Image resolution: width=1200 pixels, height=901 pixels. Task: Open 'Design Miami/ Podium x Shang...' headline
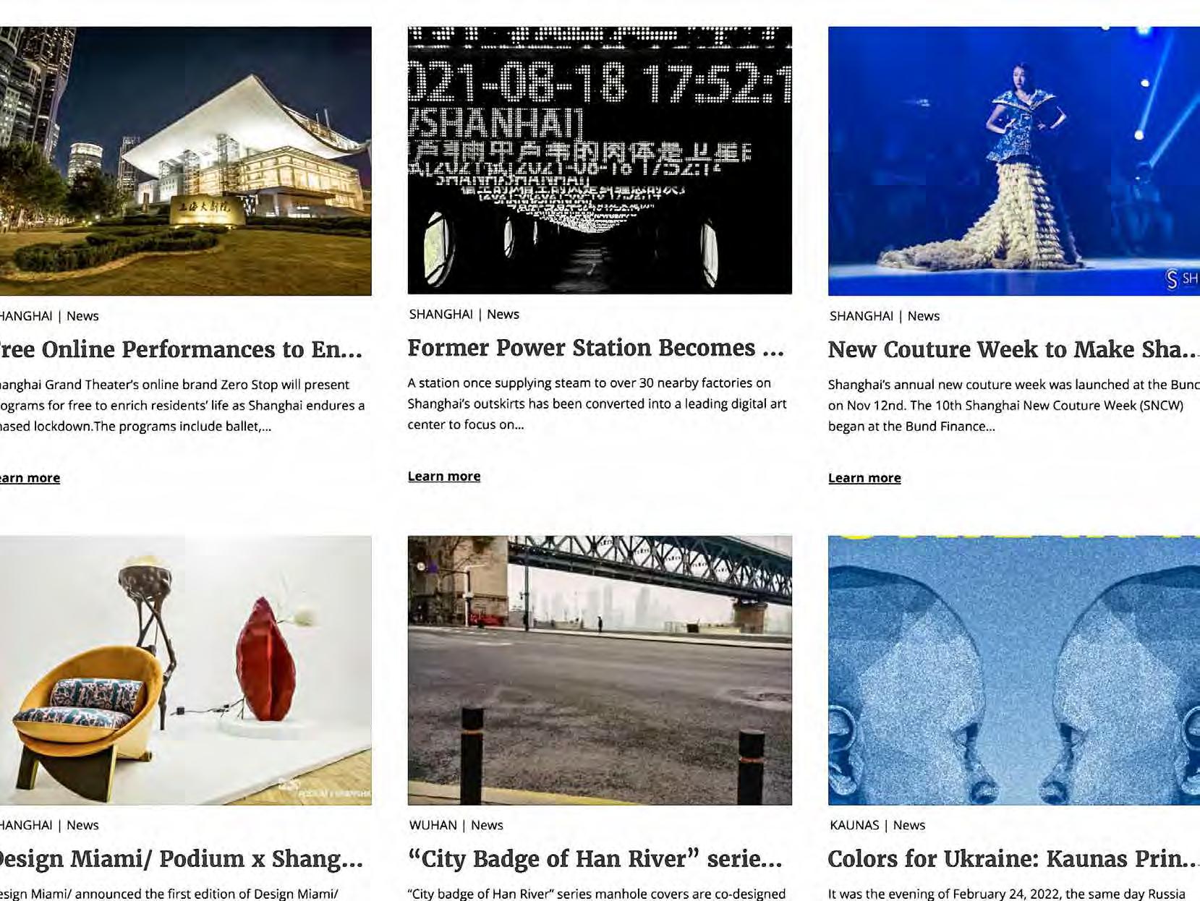coord(181,858)
